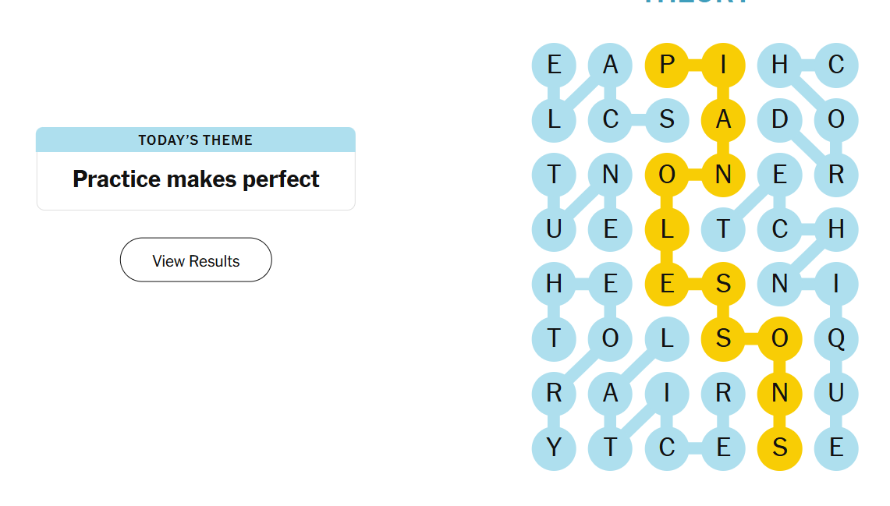Click the yellow letter L
The height and width of the screenshot is (506, 890).
coord(667,230)
